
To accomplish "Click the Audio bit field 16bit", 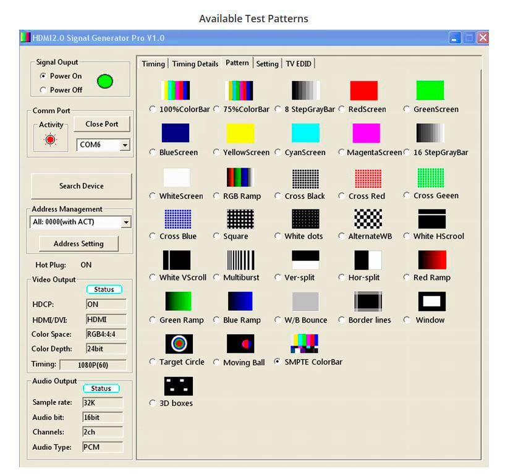I will point(103,418).
